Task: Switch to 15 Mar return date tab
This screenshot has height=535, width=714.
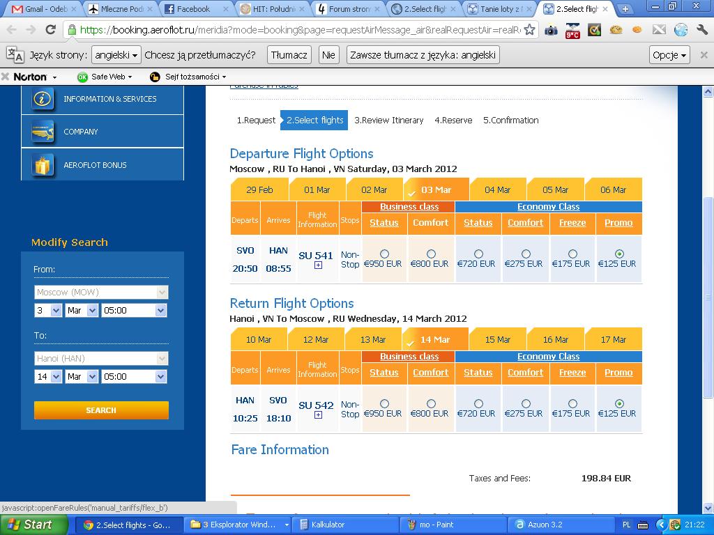Action: click(497, 339)
